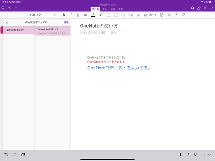The width and height of the screenshot is (215, 161).
Task: Click the OneNoteマニュアル notebook title
Action: tap(36, 22)
